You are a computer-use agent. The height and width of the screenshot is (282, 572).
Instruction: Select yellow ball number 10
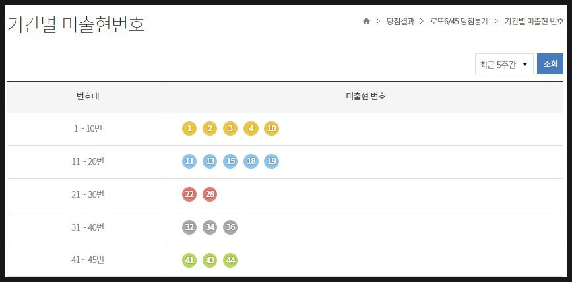[271, 128]
